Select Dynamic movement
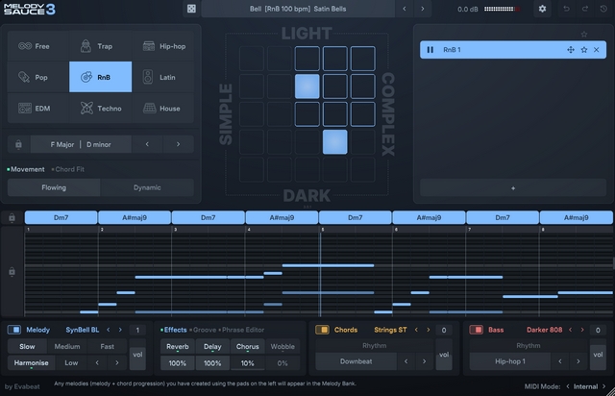This screenshot has height=396, width=615. coord(147,187)
